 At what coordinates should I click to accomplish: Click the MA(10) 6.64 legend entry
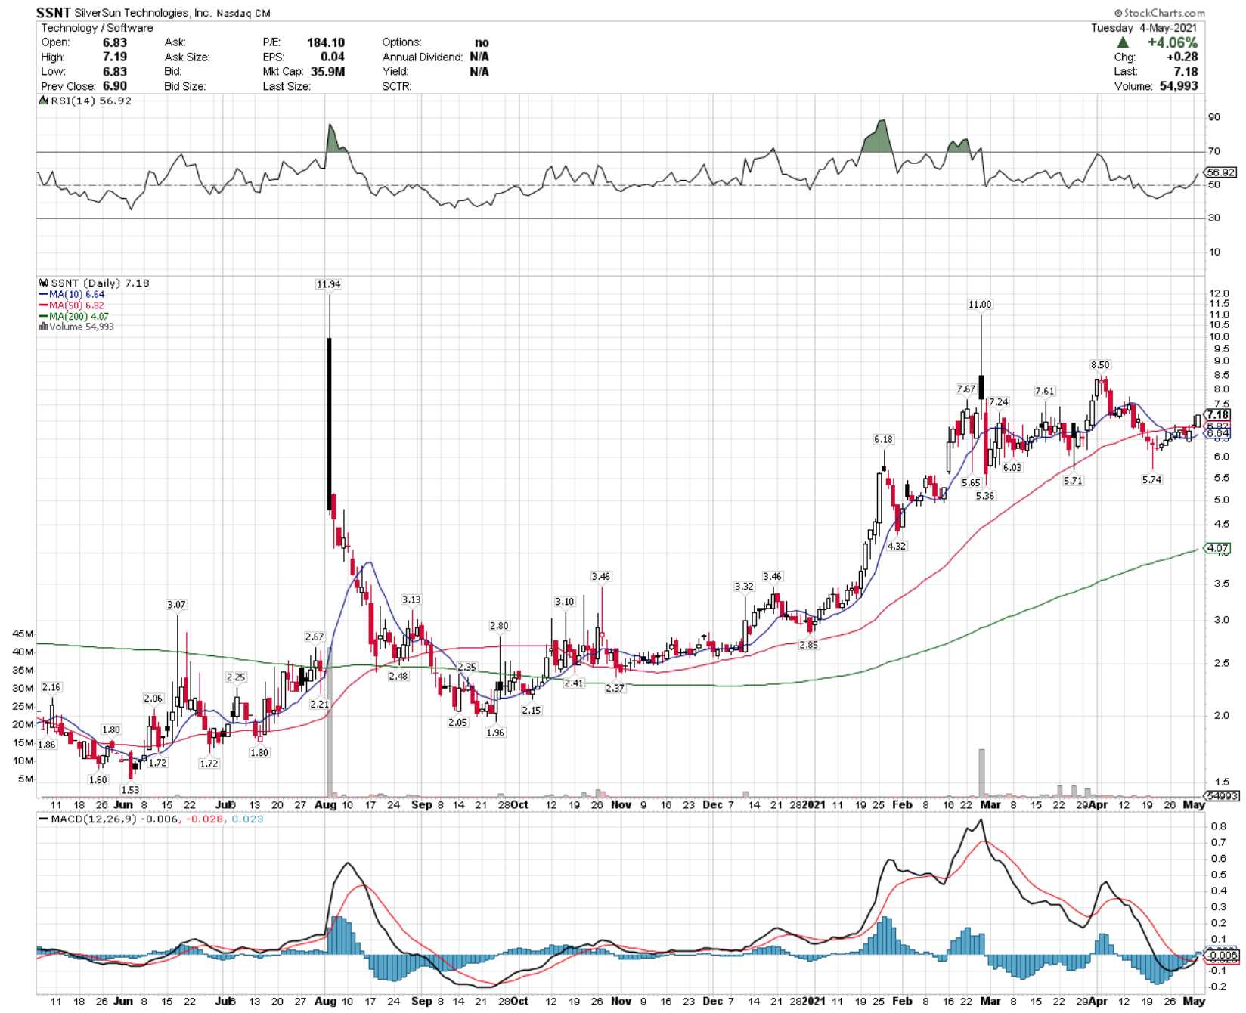tap(77, 295)
